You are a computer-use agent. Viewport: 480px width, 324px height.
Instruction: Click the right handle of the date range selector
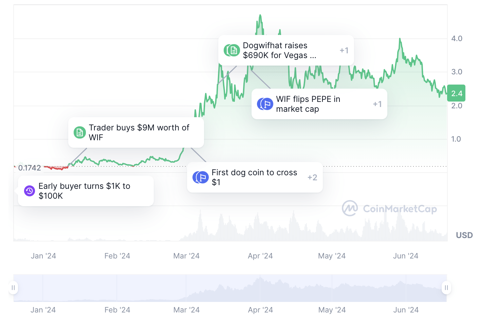446,288
